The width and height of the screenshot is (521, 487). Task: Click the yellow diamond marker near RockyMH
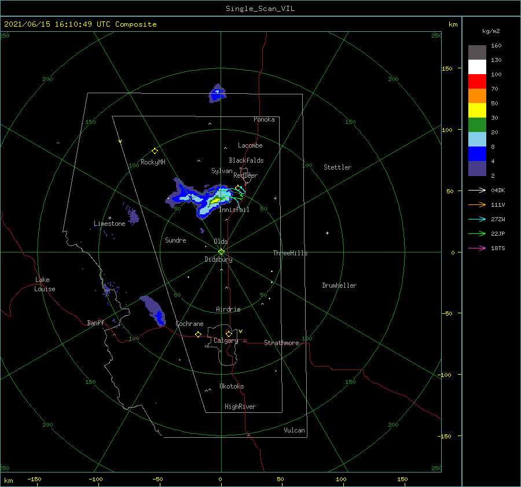click(x=155, y=151)
